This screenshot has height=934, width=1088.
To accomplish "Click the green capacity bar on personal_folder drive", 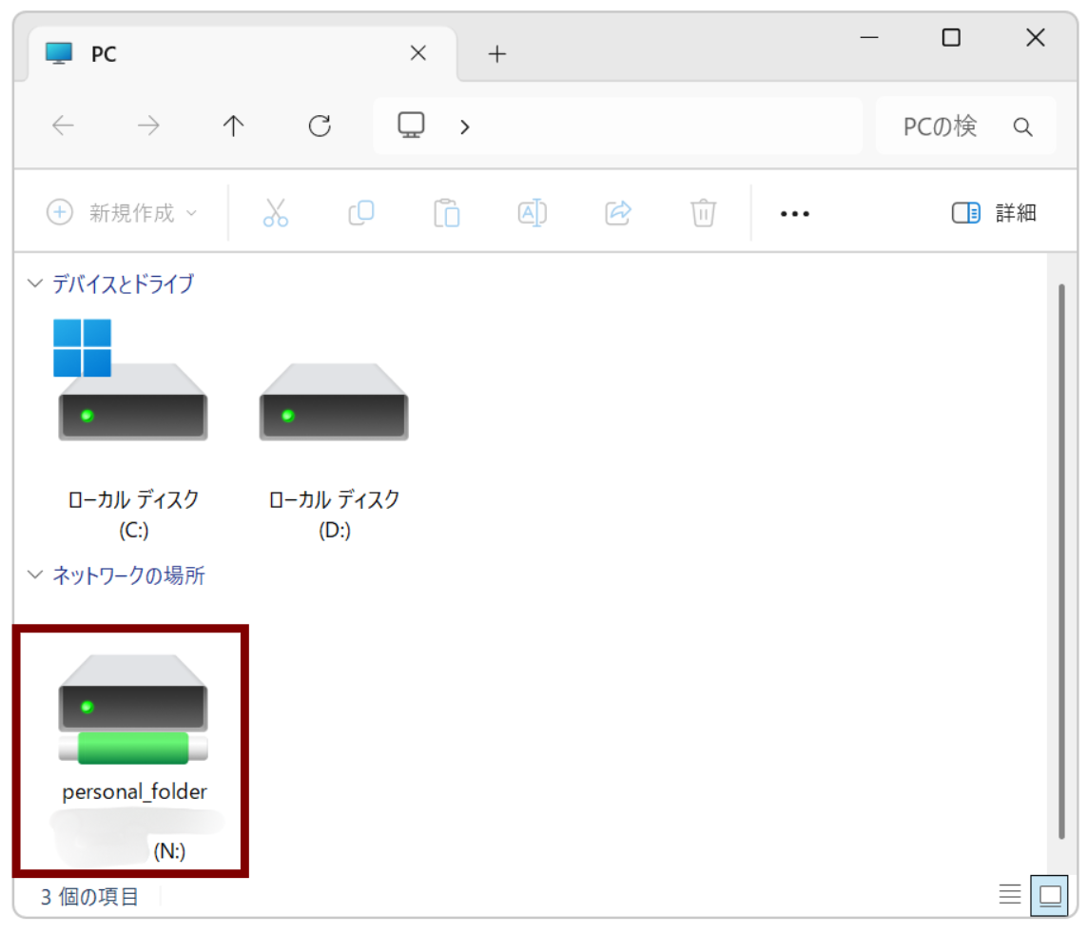I will (x=132, y=749).
